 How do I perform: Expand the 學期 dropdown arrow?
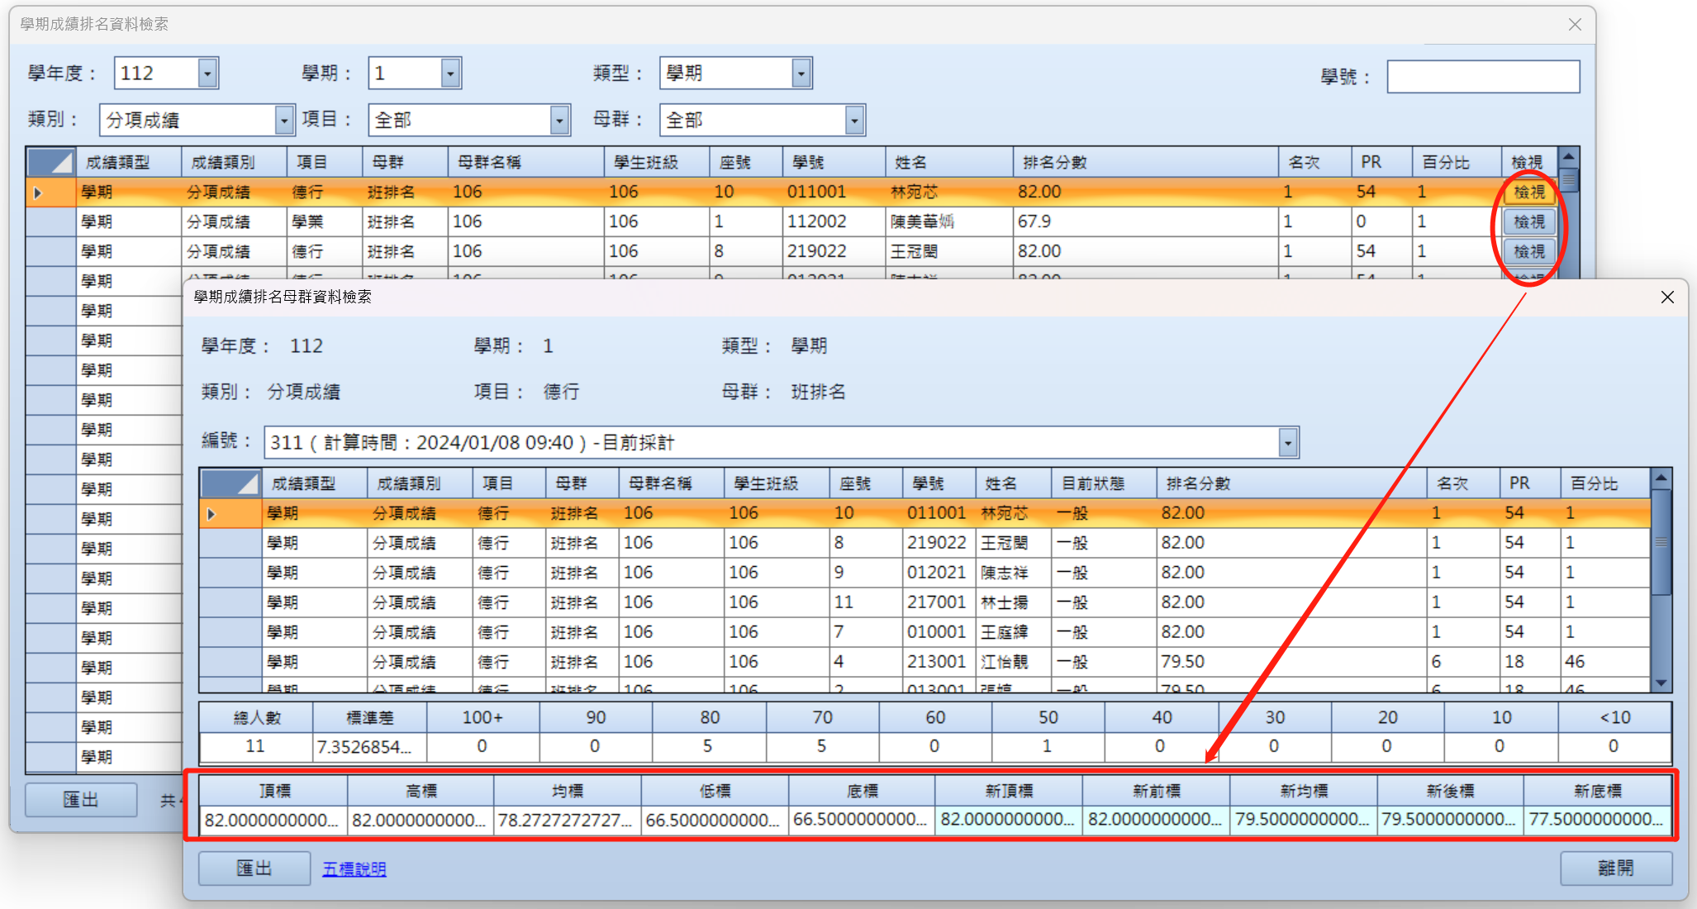[449, 74]
